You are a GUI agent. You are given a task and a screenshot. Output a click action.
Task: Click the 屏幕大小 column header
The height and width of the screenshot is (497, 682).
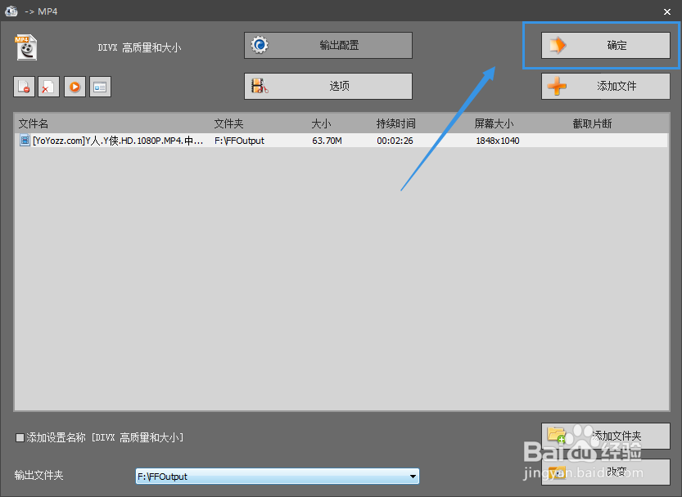(x=494, y=123)
